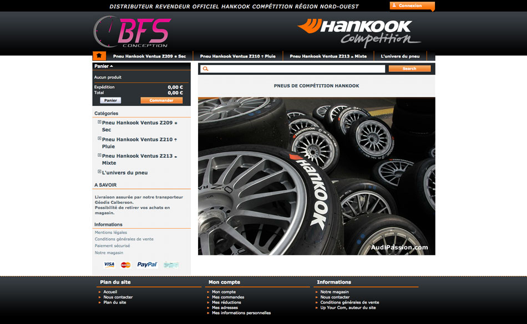The width and height of the screenshot is (527, 324).
Task: Open Ventus Z213 Mixte category link in sidebar
Action: click(139, 160)
